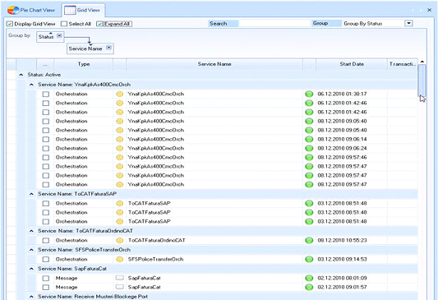Viewport: 438px width, 300px height.
Task: Tick checkbox of the 08.12.2010 09:06:14 row
Action: 46,140
